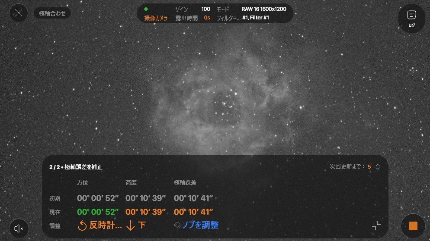Select the filter value #1, Filter #1
The image size is (430, 241).
click(x=256, y=18)
